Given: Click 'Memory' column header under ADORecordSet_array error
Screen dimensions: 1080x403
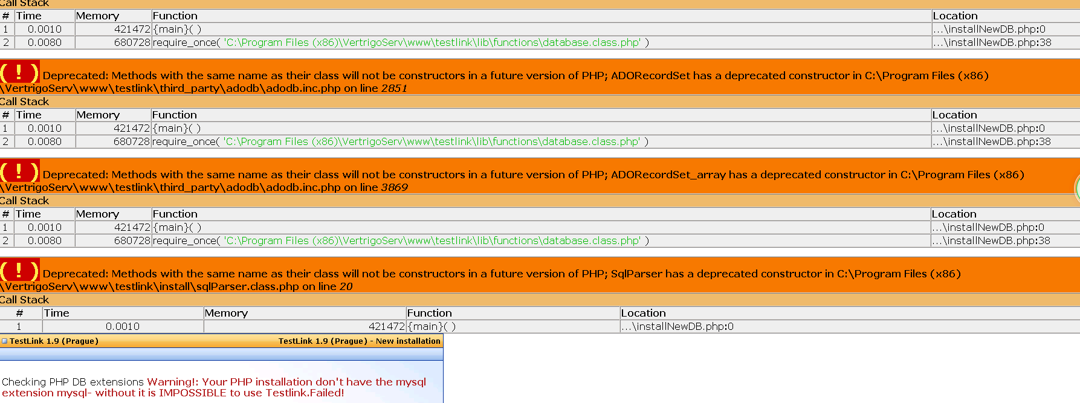Looking at the screenshot, I should 97,214.
